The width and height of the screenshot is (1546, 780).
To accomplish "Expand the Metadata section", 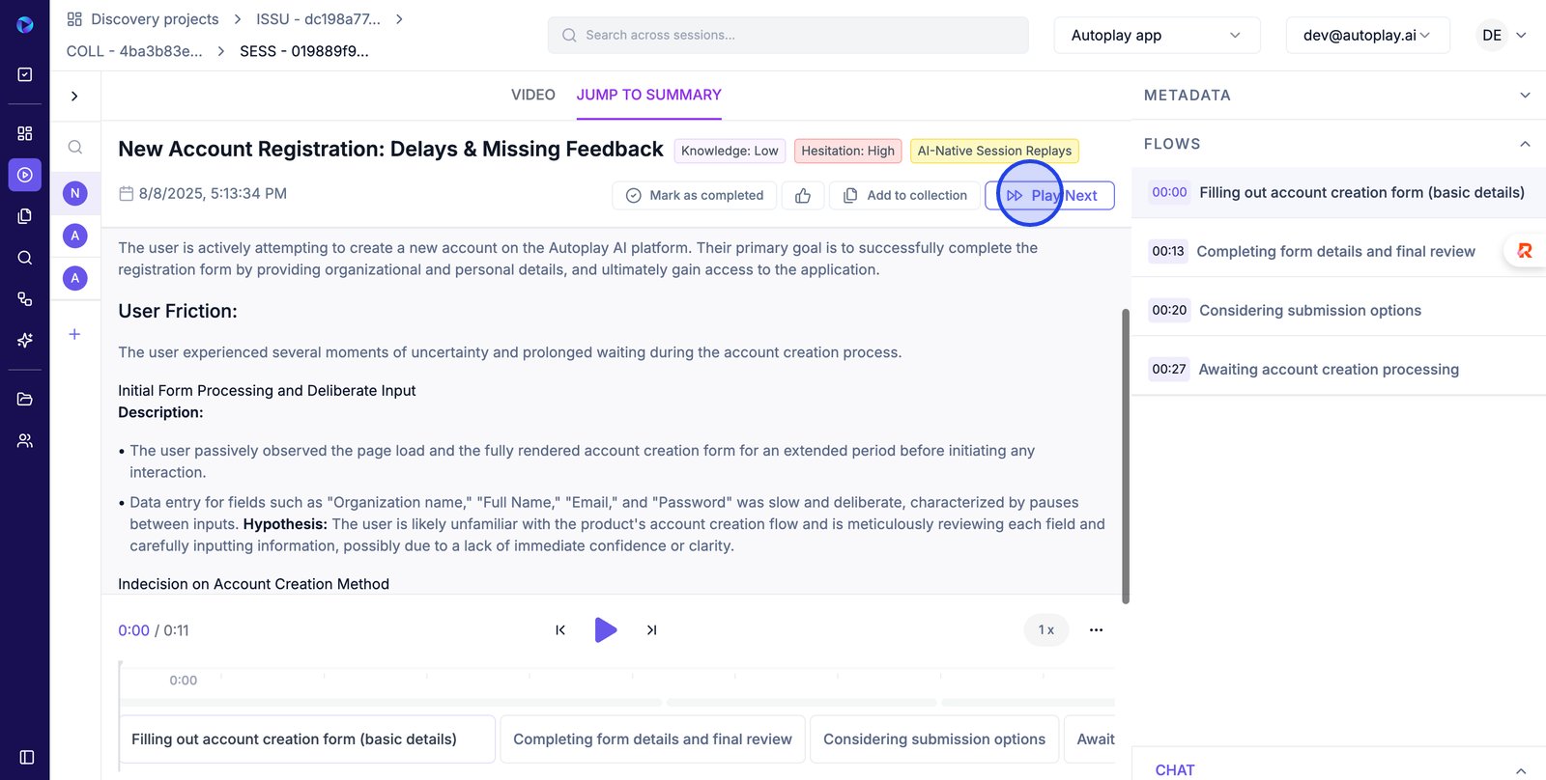I will coord(1525,96).
